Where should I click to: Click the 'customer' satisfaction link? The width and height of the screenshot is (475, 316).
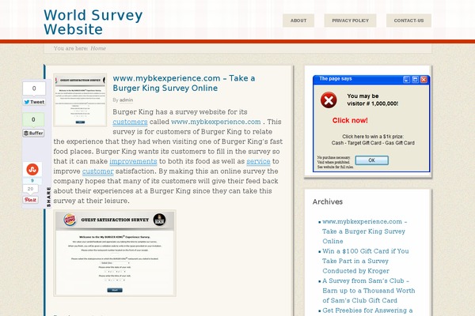coord(98,171)
